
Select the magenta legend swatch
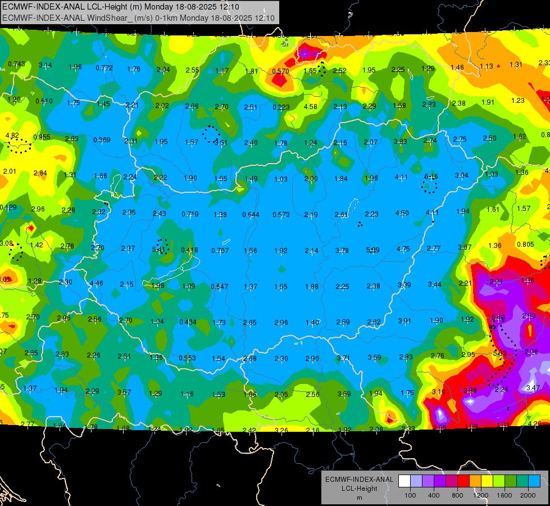tap(451, 481)
